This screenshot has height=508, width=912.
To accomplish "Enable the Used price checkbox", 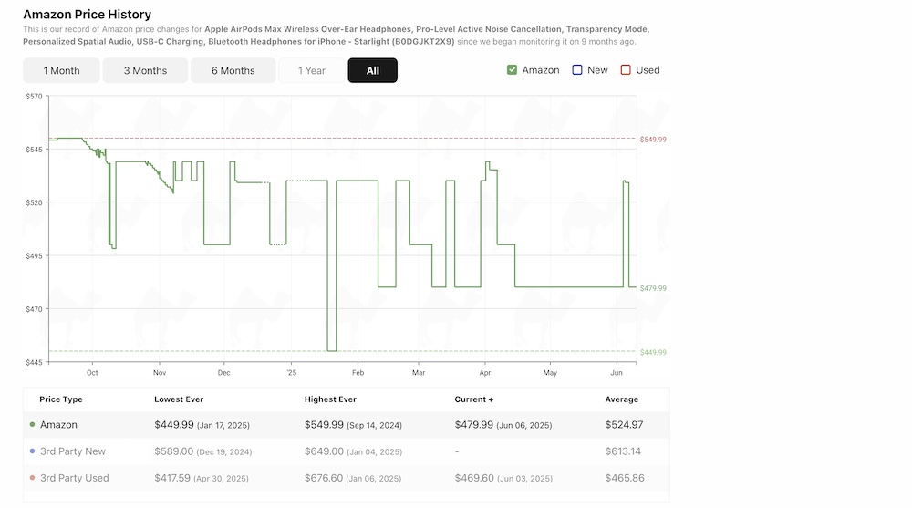I will (x=626, y=70).
